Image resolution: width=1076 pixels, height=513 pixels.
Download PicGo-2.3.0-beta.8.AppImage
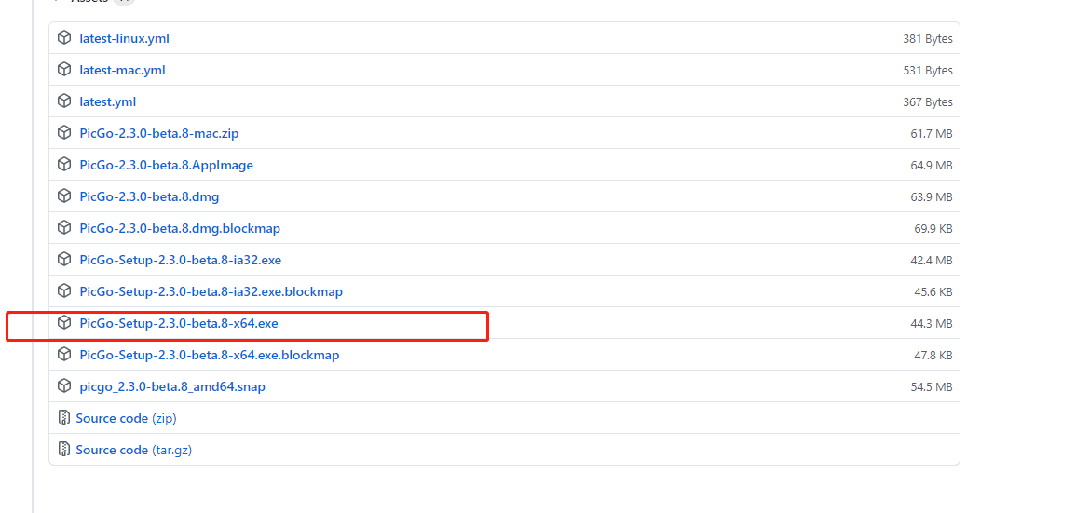coord(166,166)
